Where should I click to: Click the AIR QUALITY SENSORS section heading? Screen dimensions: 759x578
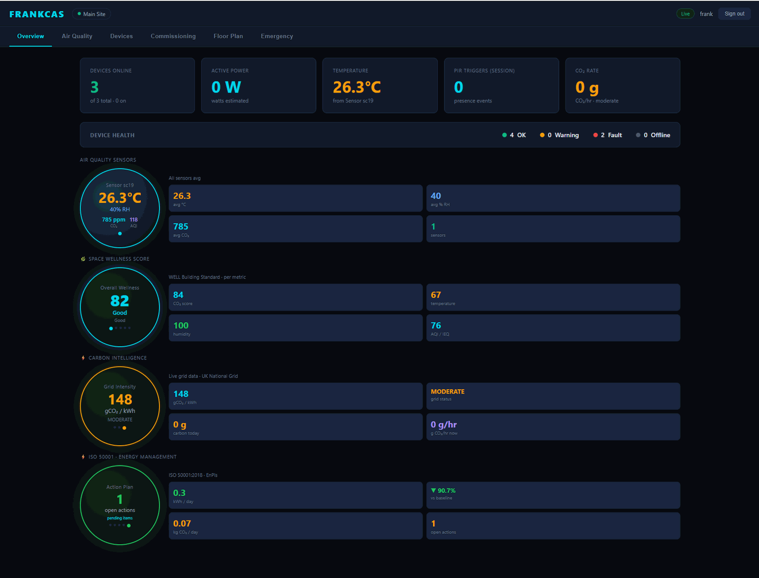[x=108, y=160]
